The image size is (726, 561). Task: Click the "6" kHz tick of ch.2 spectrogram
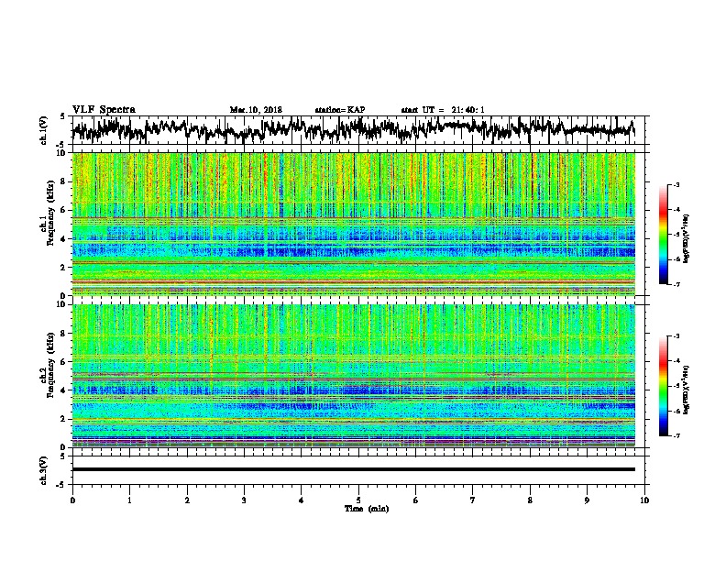point(63,361)
